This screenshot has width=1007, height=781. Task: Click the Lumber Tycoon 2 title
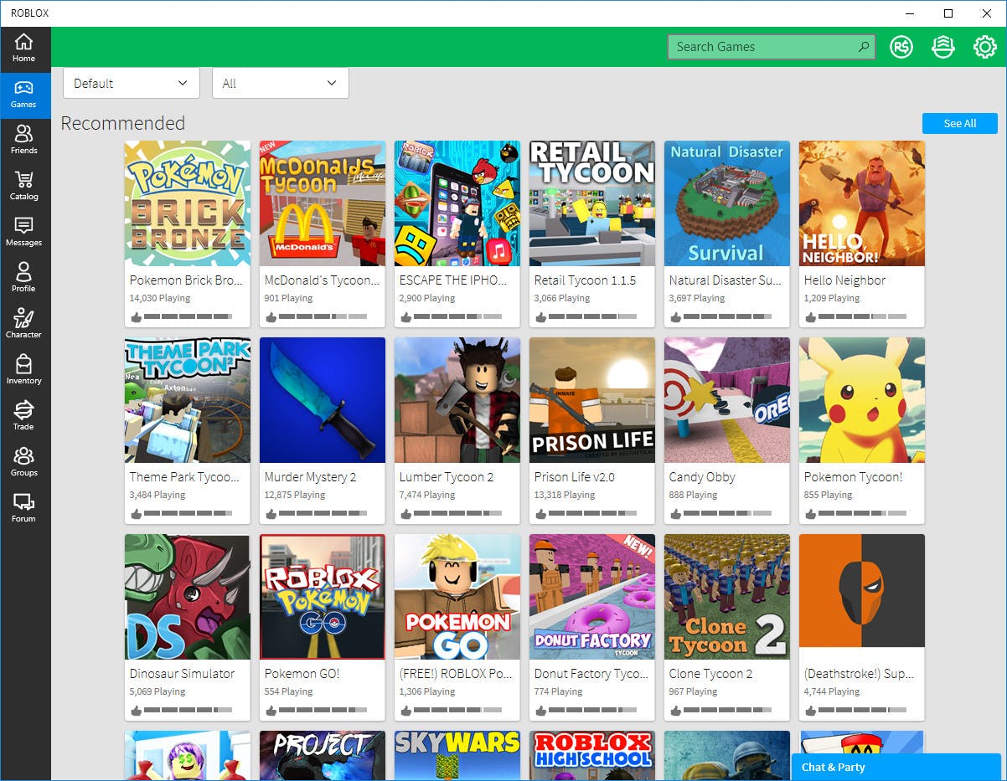click(447, 477)
